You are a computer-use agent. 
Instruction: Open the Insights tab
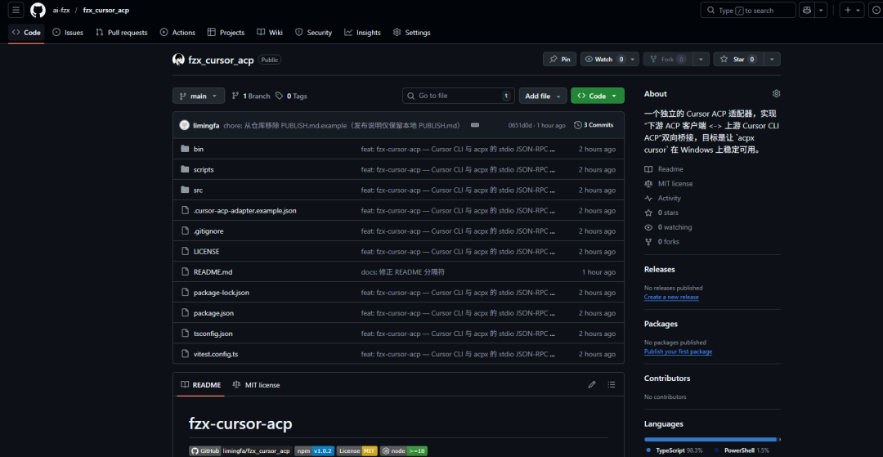(x=363, y=33)
